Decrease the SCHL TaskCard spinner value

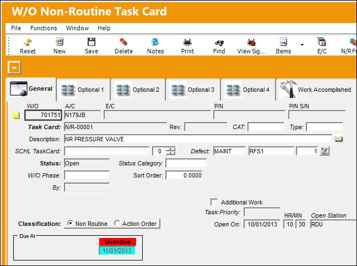point(171,153)
